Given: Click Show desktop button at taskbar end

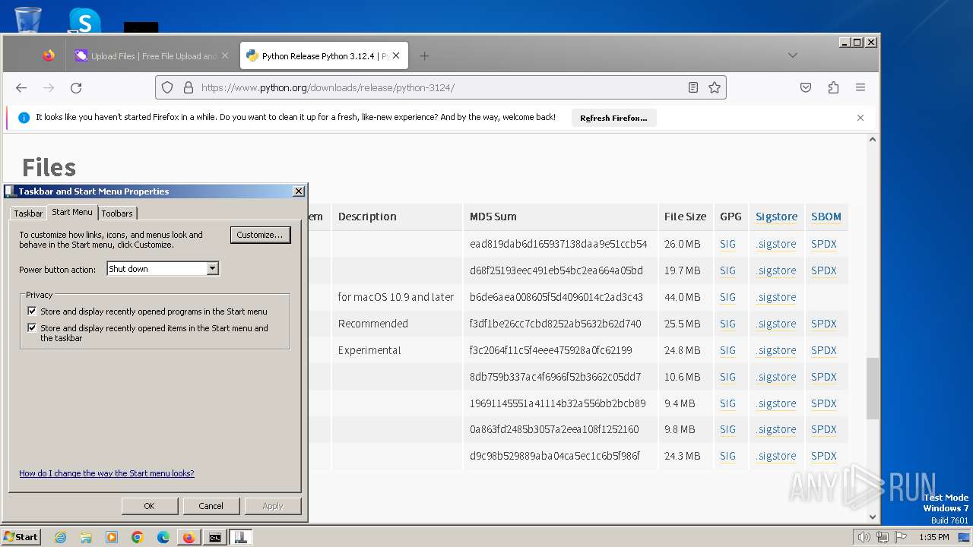Looking at the screenshot, I should (x=965, y=537).
